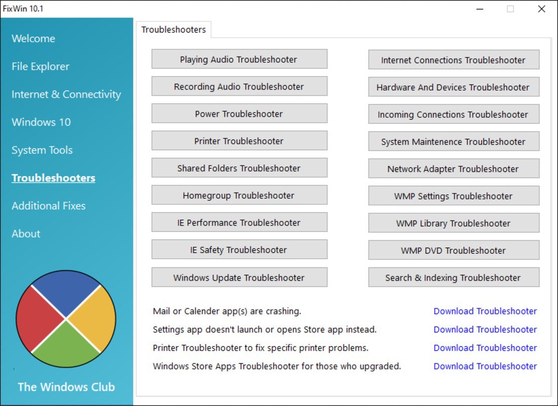Launch Network Adapter Troubleshooter
The width and height of the screenshot is (558, 406).
click(x=454, y=168)
